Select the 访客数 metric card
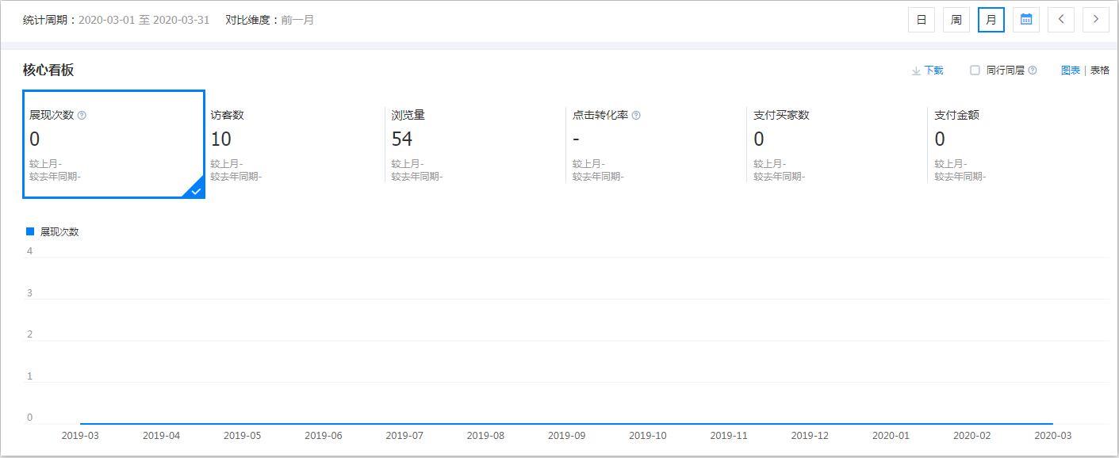The height and width of the screenshot is (458, 1119). pyautogui.click(x=293, y=143)
